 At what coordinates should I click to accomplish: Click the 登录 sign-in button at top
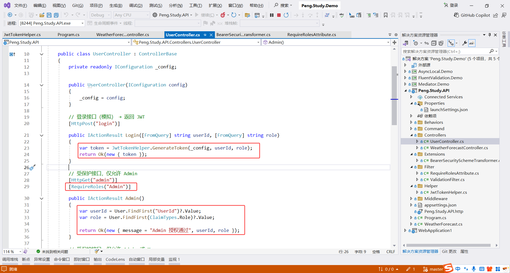(x=451, y=5)
